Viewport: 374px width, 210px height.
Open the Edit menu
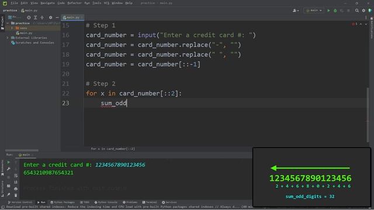click(24, 3)
